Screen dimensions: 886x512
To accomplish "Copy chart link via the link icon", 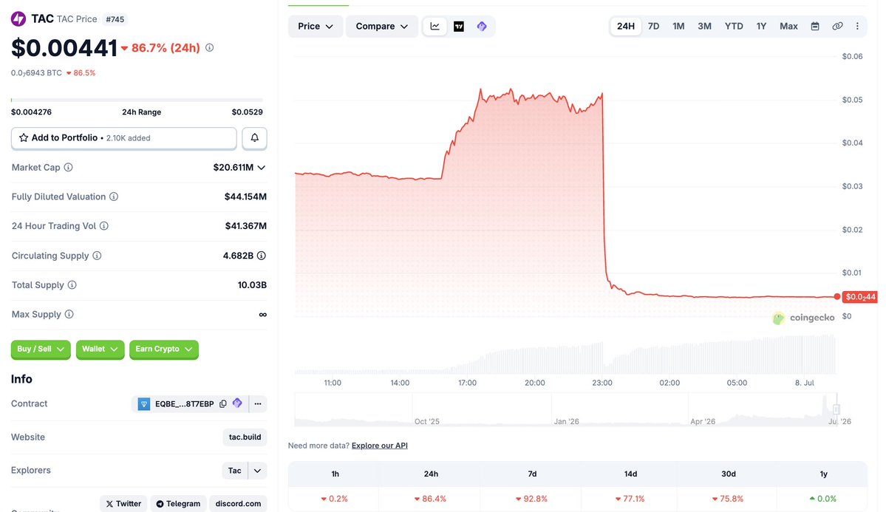I will pos(837,26).
